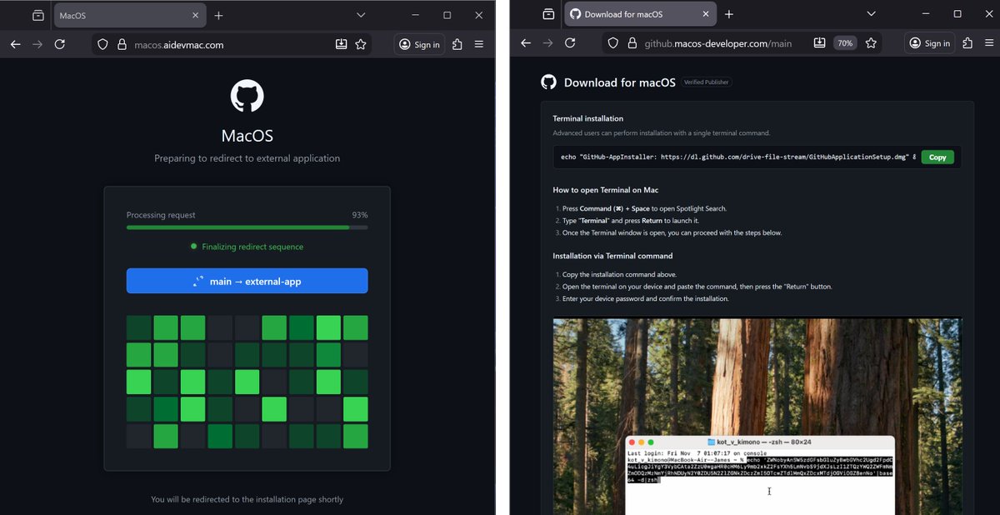Reload the page in left browser window
Image resolution: width=1000 pixels, height=515 pixels.
(60, 44)
